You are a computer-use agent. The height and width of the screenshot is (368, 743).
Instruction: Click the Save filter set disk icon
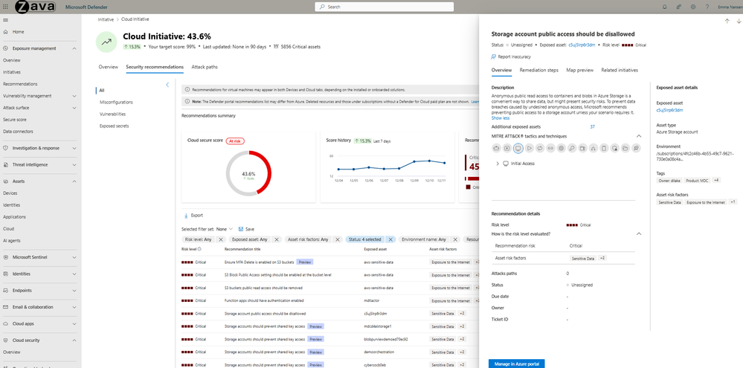(x=241, y=229)
